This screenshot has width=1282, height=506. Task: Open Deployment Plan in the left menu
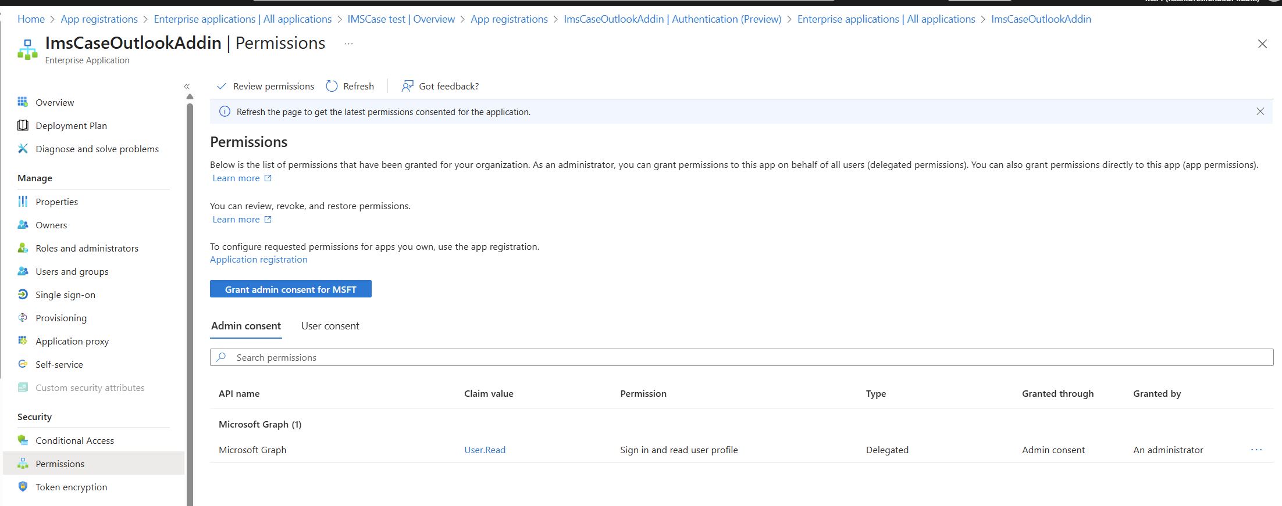(71, 125)
